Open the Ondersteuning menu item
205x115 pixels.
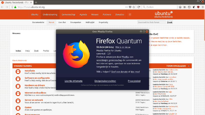tap(50, 15)
